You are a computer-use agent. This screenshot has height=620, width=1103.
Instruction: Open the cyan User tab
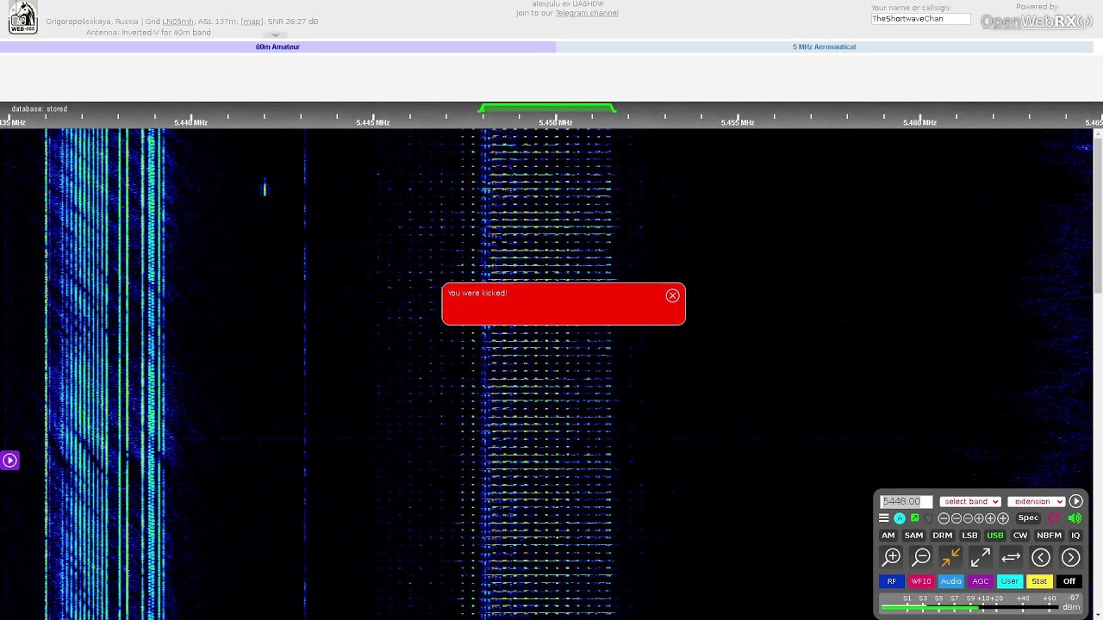click(x=1010, y=581)
